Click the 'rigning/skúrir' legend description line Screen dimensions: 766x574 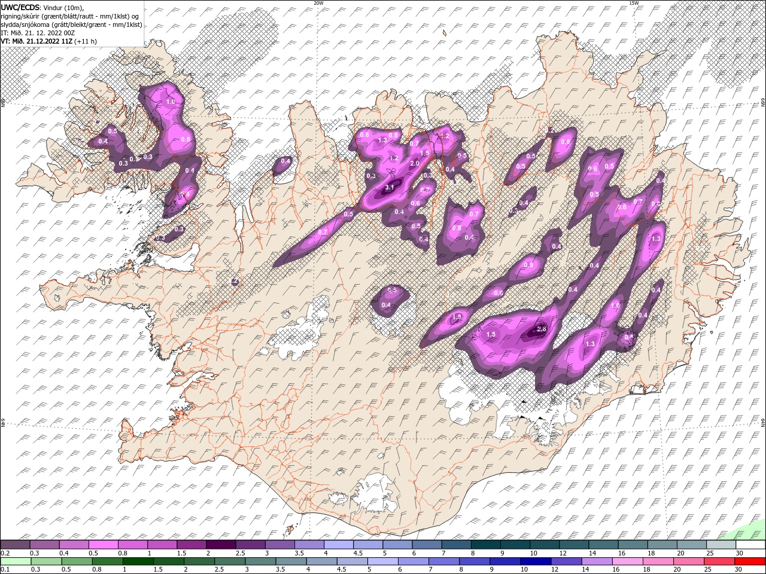(71, 16)
